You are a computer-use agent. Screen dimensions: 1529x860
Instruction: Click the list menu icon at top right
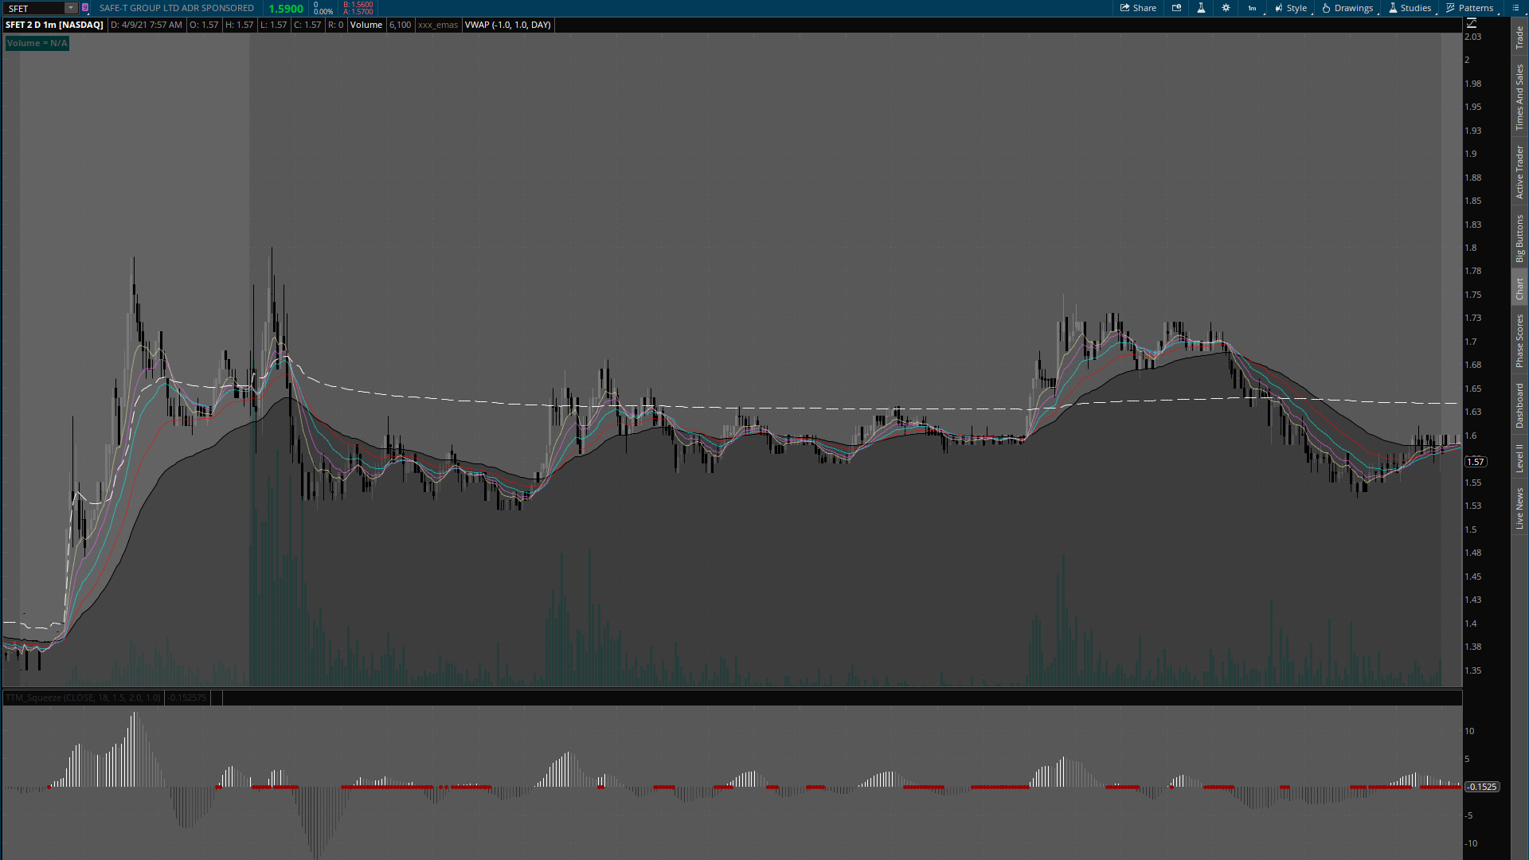pos(1515,8)
